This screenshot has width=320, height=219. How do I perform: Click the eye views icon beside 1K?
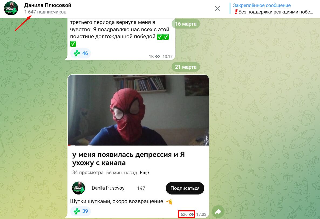[158, 56]
